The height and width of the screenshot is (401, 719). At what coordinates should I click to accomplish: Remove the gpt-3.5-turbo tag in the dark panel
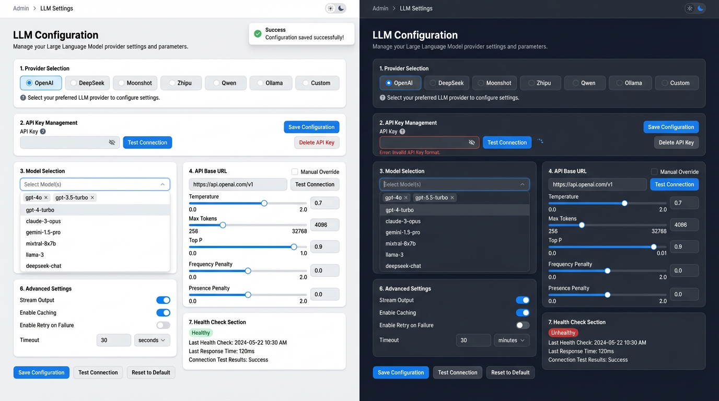[453, 198]
